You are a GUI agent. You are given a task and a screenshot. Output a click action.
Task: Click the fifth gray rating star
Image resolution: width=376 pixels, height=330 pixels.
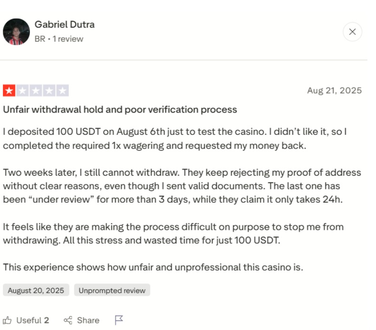[x=62, y=90]
